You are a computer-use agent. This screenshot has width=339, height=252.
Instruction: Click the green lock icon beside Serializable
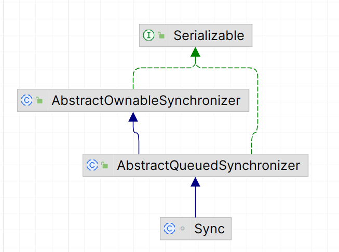coord(161,36)
